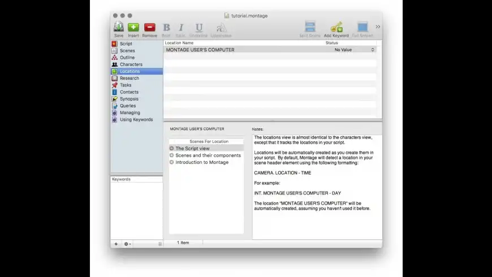Click arrow icon beside Introduction to Montage

pos(172,162)
